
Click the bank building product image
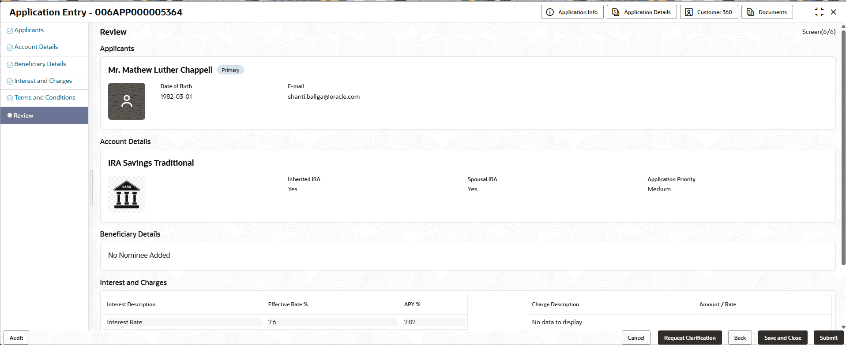(x=127, y=194)
